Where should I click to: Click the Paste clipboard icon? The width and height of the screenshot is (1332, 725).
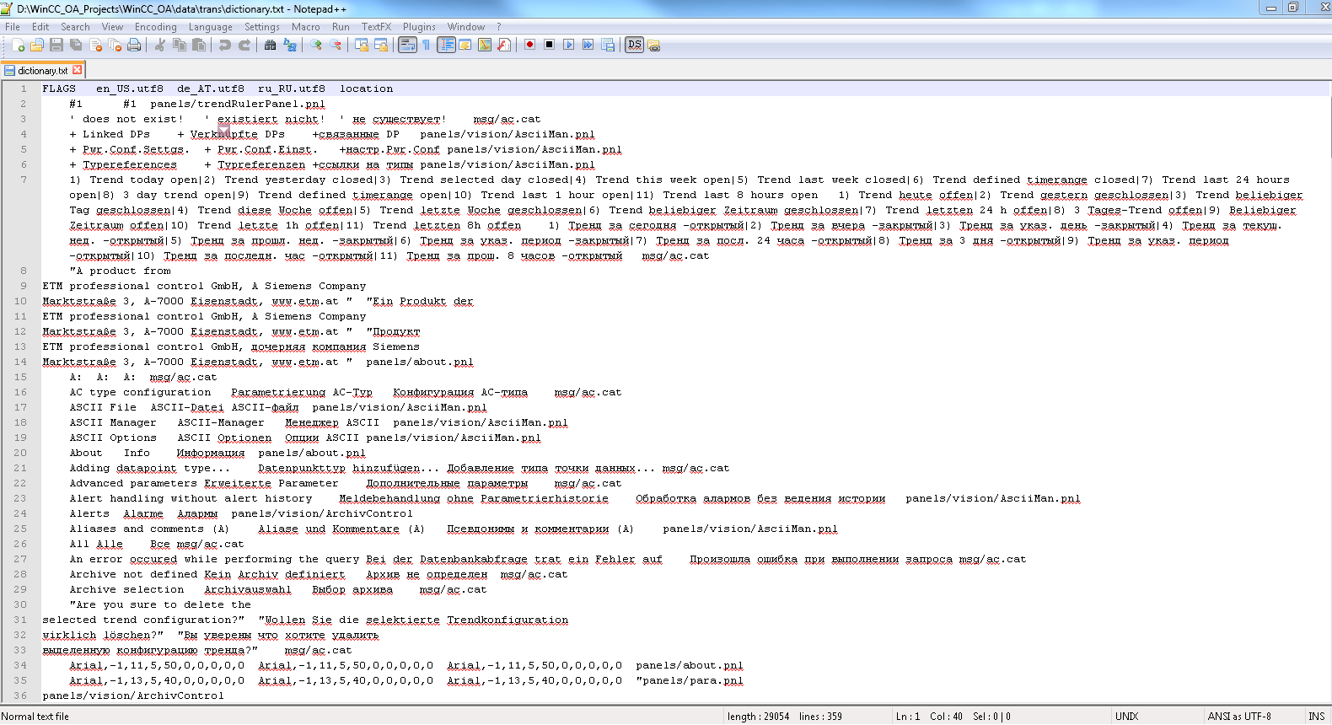198,45
